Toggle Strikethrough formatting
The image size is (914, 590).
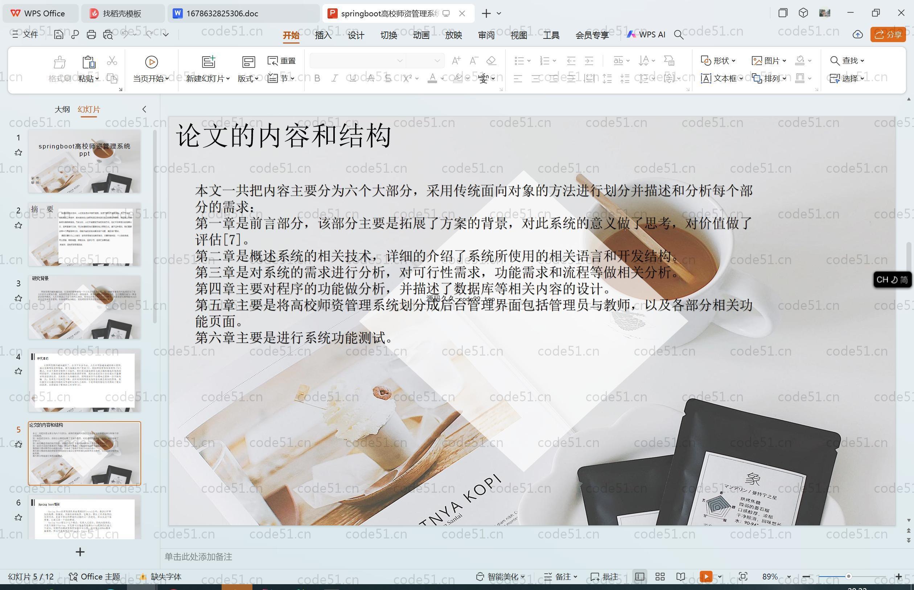370,78
